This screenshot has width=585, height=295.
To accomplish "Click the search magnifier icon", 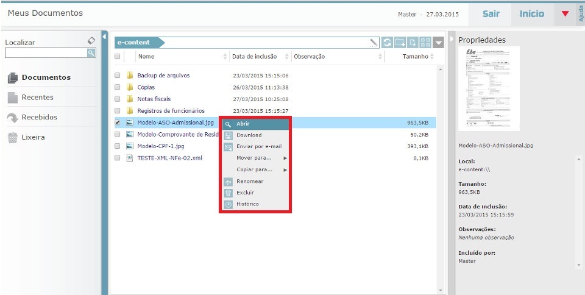I will (x=91, y=54).
